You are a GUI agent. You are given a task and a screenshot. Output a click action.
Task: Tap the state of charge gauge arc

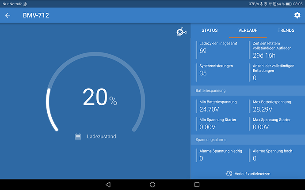point(95,91)
